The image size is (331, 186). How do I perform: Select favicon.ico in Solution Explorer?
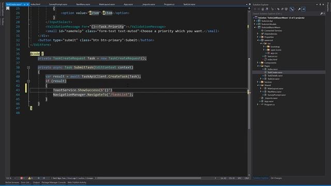tap(273, 56)
